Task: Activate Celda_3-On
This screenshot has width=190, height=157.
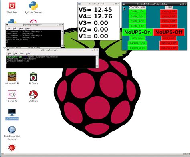Action: coord(137,21)
